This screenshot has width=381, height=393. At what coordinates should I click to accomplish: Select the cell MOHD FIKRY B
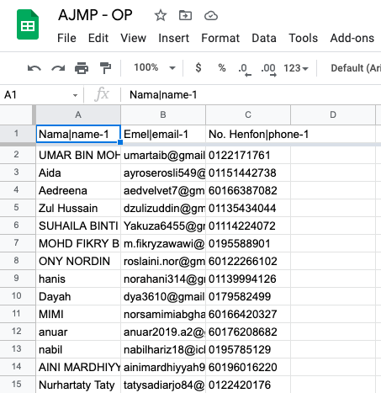click(78, 243)
